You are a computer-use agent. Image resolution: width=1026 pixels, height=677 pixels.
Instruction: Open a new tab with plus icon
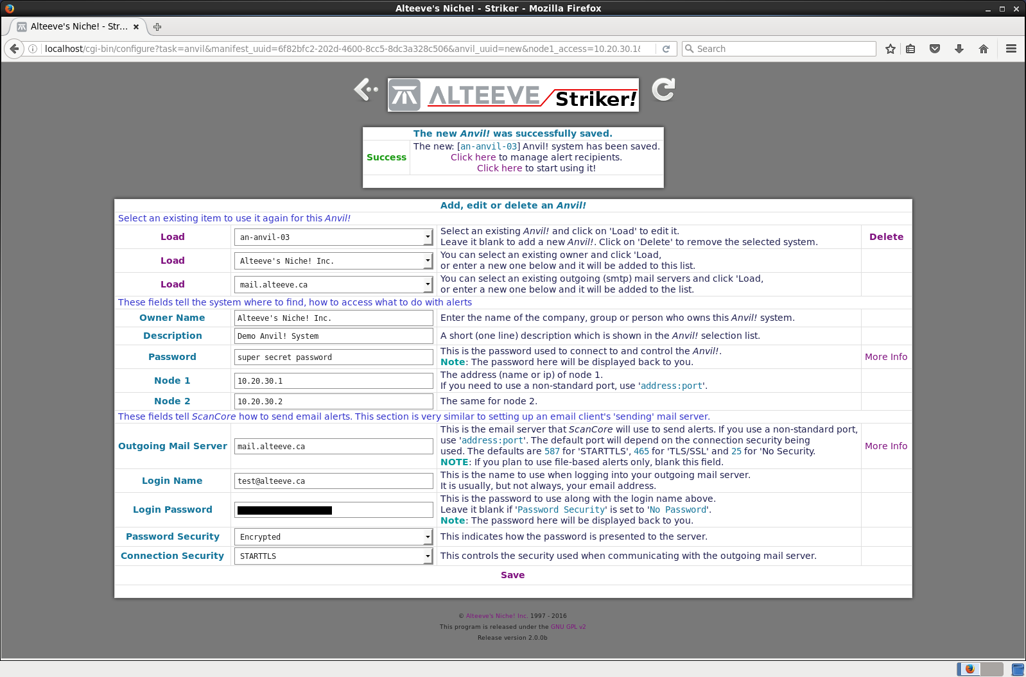(157, 27)
